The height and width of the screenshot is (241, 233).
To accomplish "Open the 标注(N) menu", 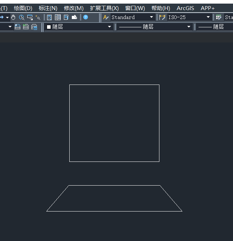I will pyautogui.click(x=48, y=8).
